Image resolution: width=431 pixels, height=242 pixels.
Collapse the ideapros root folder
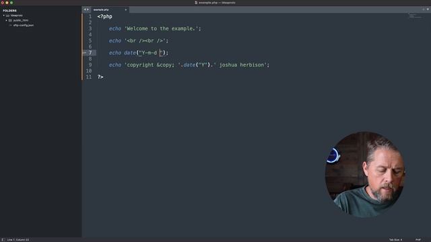(4, 15)
